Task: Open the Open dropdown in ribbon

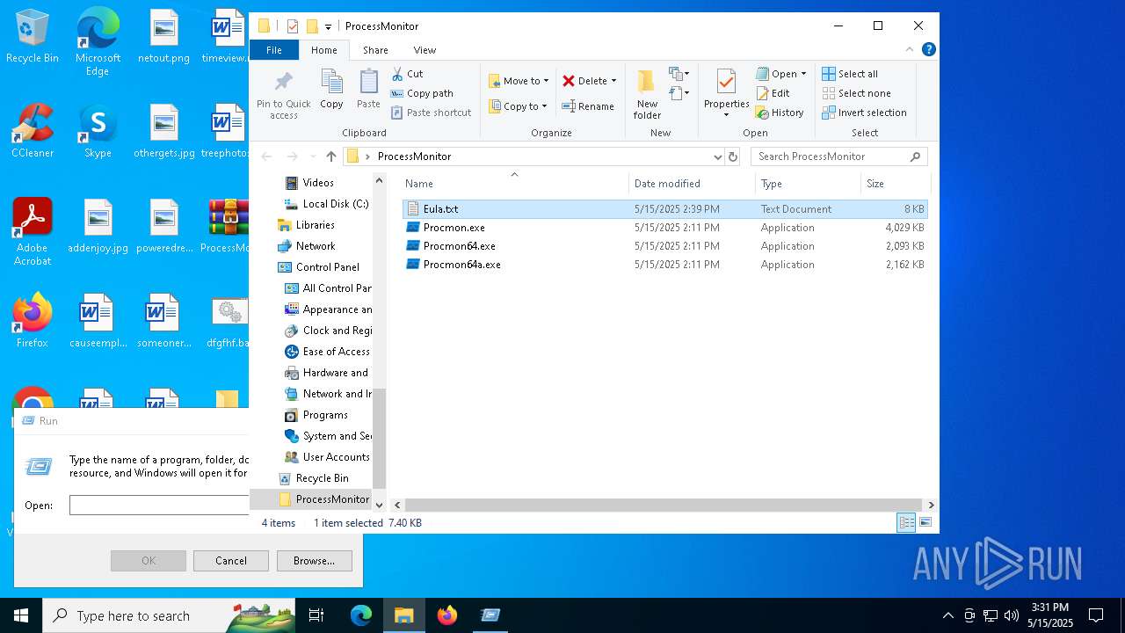Action: [x=780, y=74]
